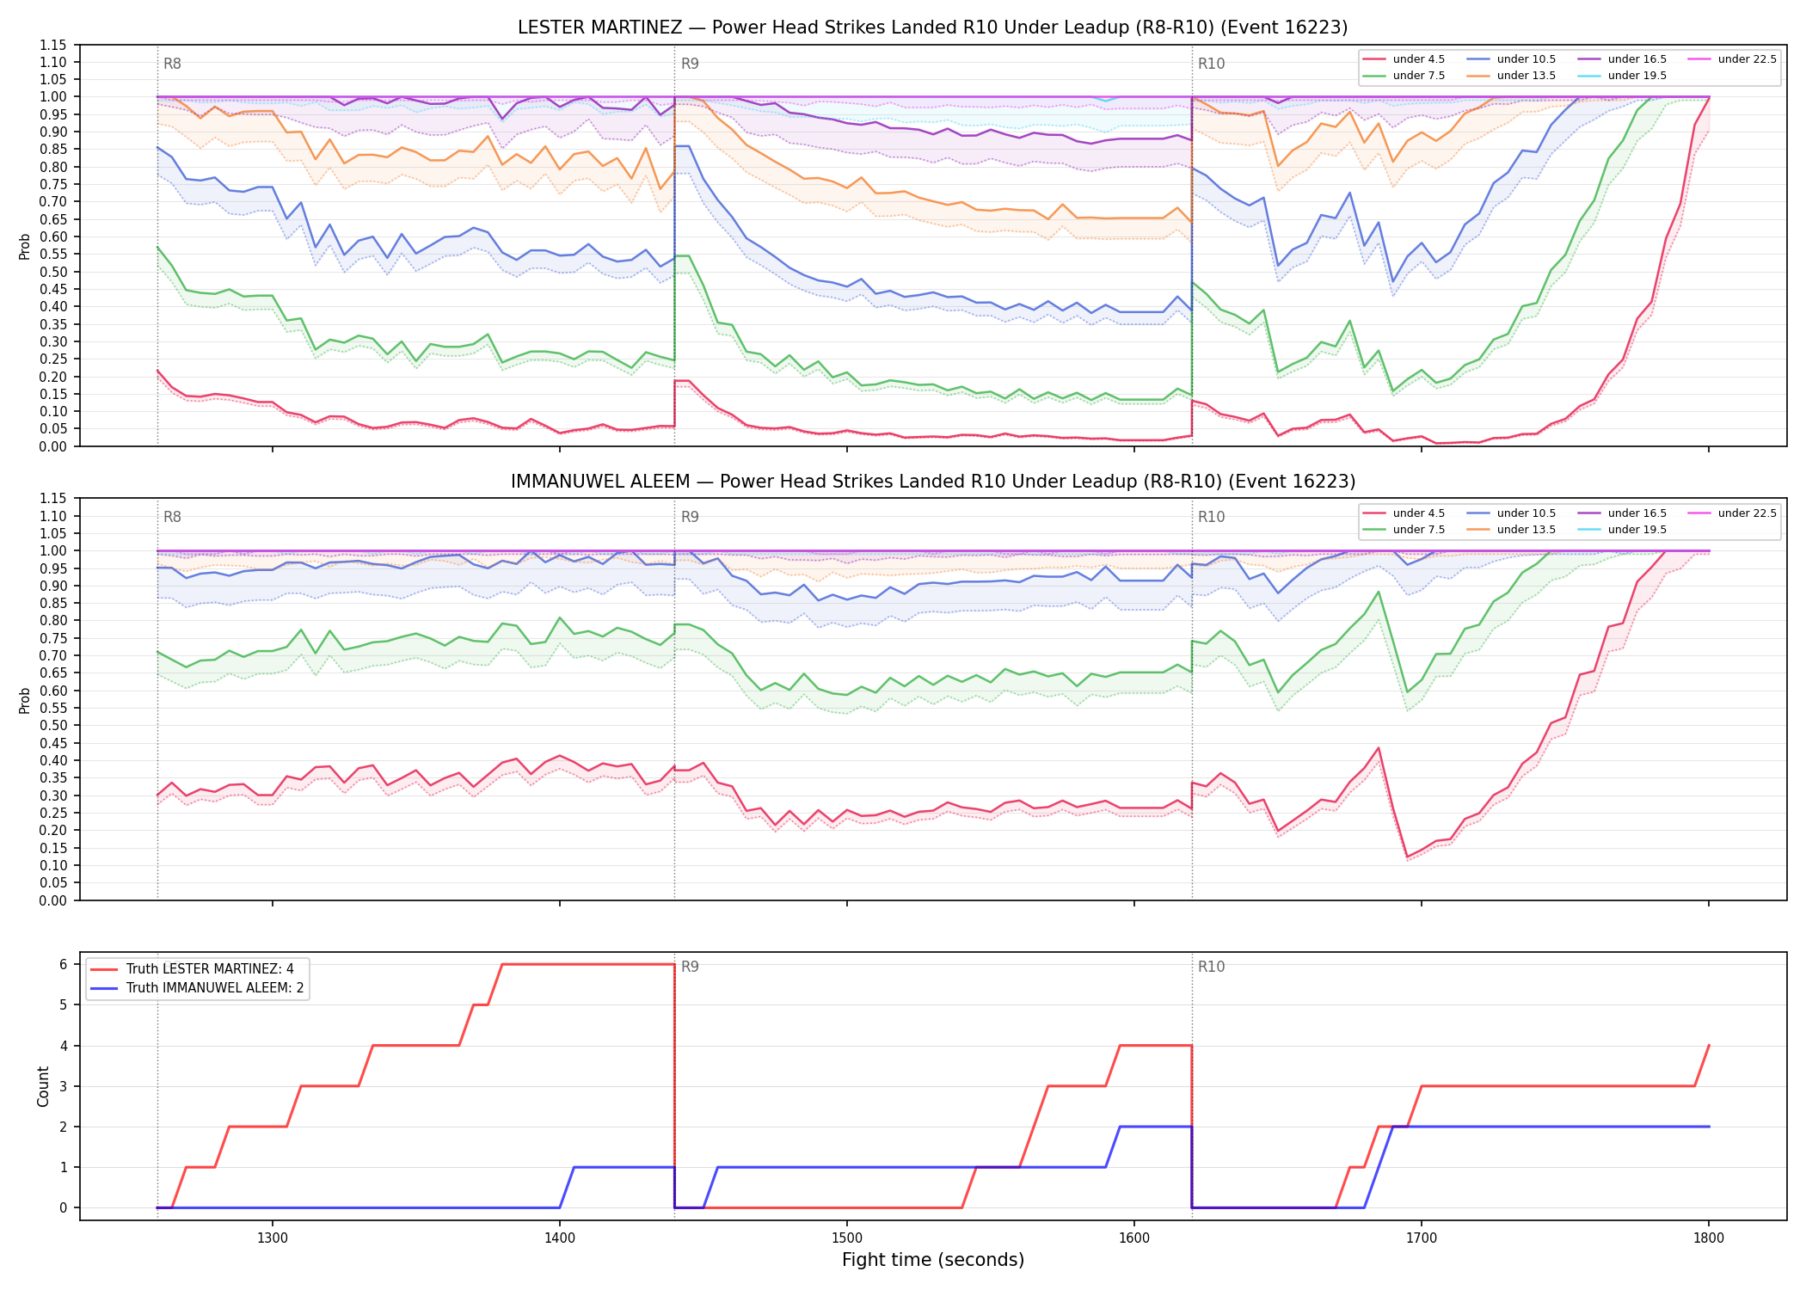Click the 0.50 tick on Immanuwel Aleem chart
The image size is (1806, 1290).
53,726
